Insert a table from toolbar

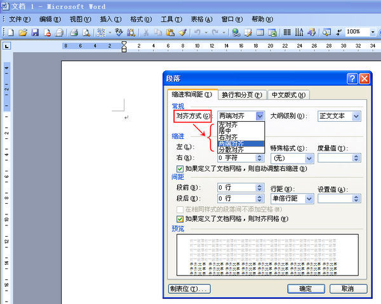point(260,32)
